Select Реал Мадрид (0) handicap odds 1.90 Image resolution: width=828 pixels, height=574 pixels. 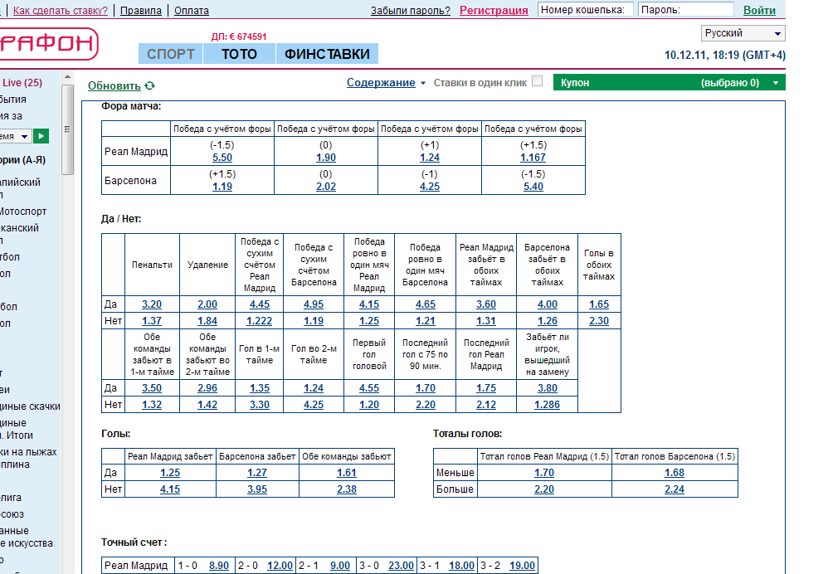[x=326, y=158]
